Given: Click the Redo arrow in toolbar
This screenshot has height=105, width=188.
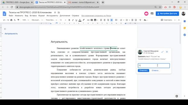Looking at the screenshot, I should point(8,20).
